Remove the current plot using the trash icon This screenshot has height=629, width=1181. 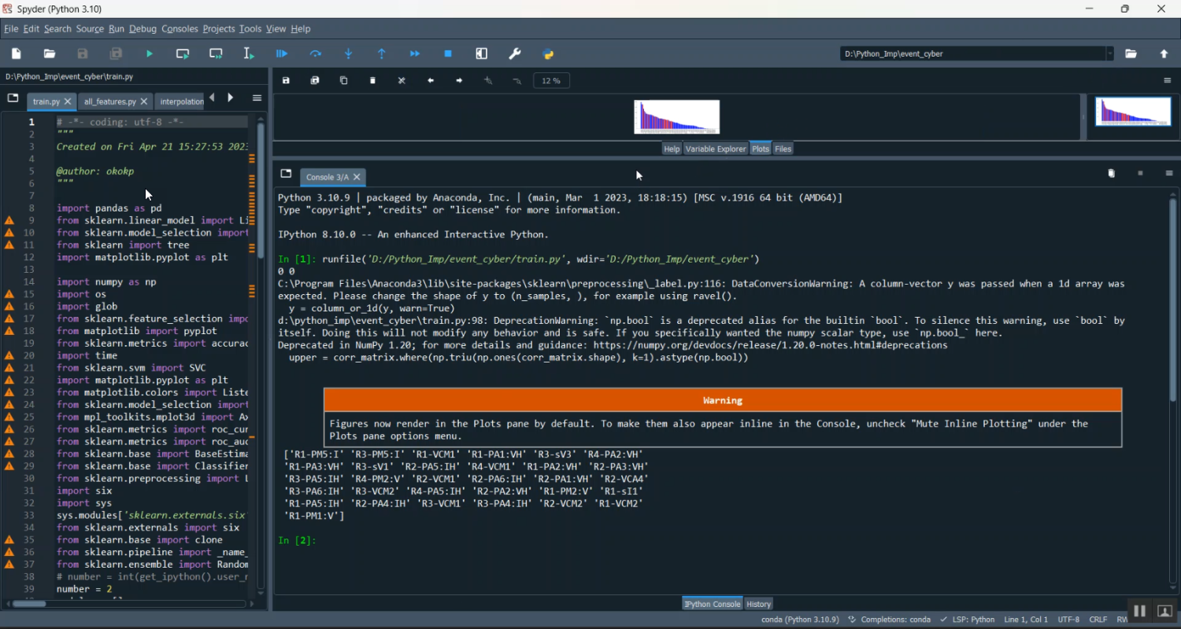(372, 80)
